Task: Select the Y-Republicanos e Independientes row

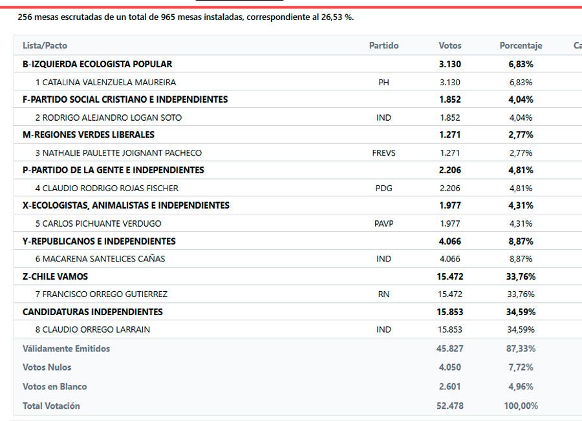Action: tap(297, 241)
